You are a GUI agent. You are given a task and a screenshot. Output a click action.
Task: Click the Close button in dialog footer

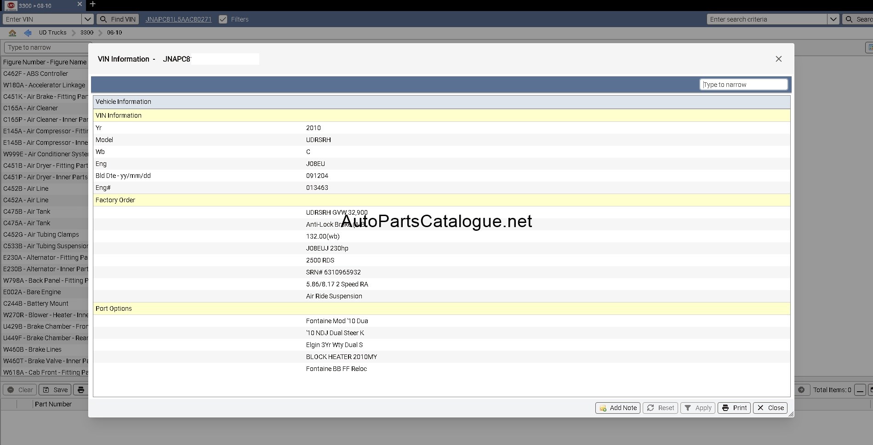coord(770,408)
